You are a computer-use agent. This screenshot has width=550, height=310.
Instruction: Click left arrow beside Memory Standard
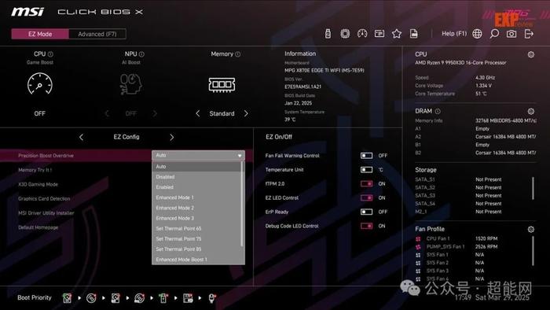click(x=198, y=113)
